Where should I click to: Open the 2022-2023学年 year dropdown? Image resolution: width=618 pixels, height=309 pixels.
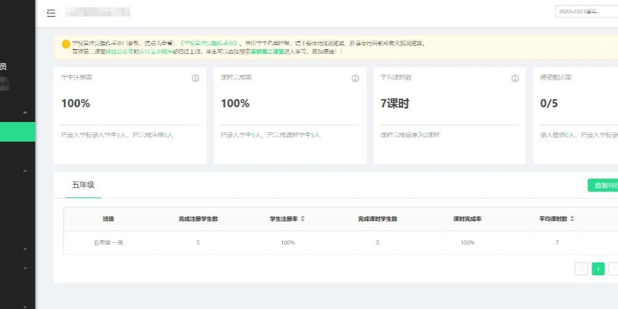click(586, 12)
